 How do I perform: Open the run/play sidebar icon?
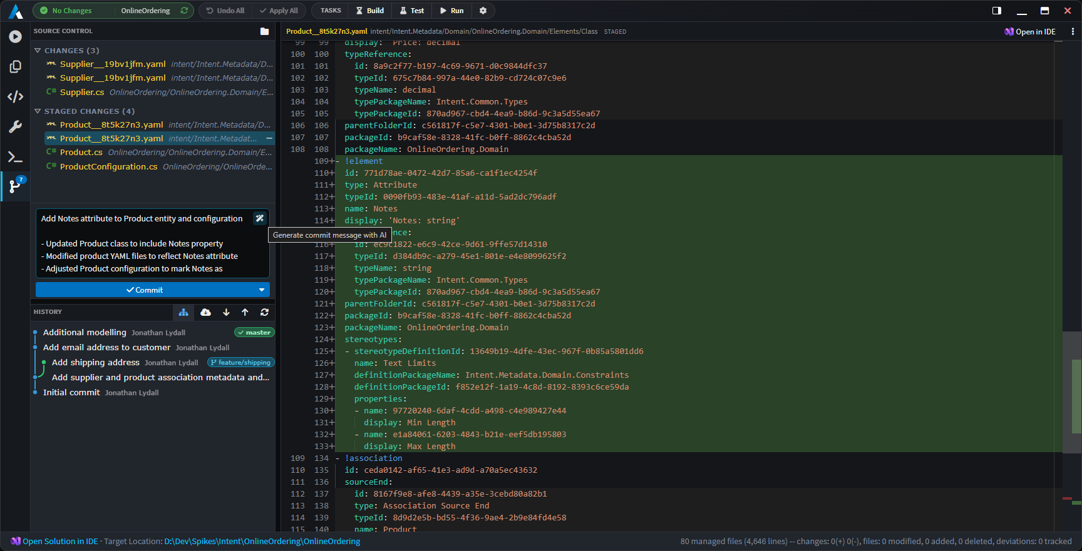click(15, 36)
